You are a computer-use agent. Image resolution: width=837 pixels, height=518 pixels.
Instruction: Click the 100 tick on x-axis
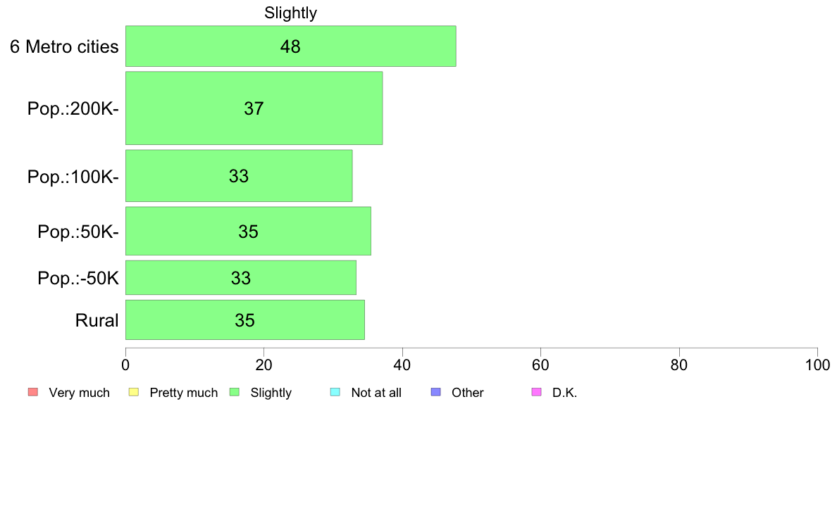coord(817,365)
